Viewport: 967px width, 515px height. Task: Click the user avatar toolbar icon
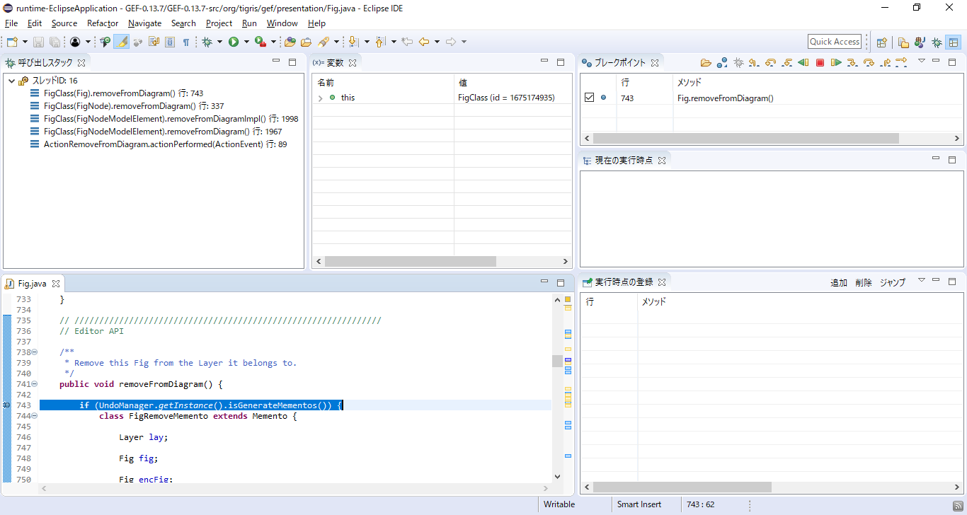75,42
